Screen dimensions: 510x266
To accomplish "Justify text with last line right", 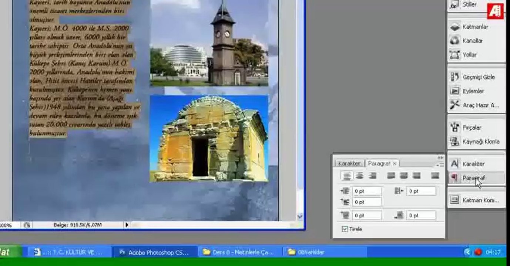I will coord(417,176).
